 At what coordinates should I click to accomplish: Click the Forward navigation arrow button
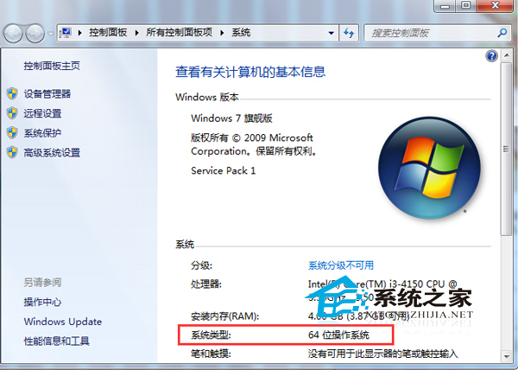pos(35,34)
